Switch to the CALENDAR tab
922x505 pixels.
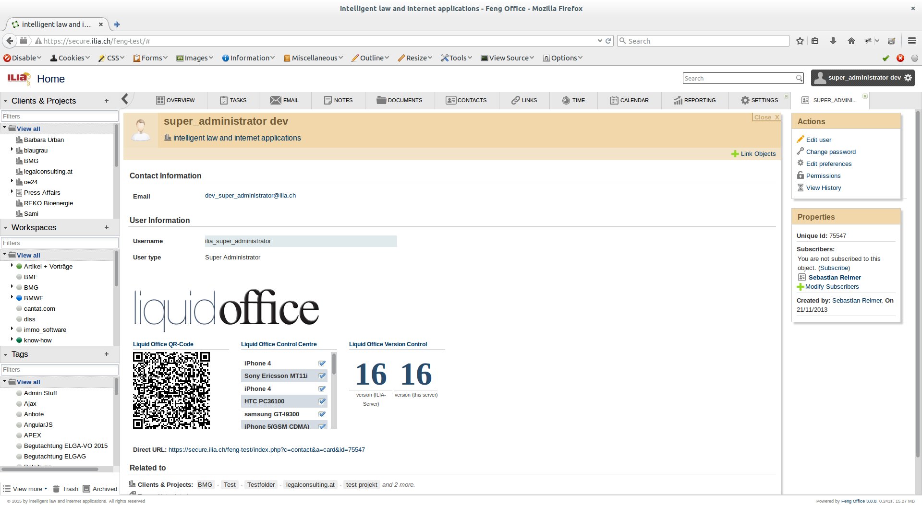pos(630,100)
